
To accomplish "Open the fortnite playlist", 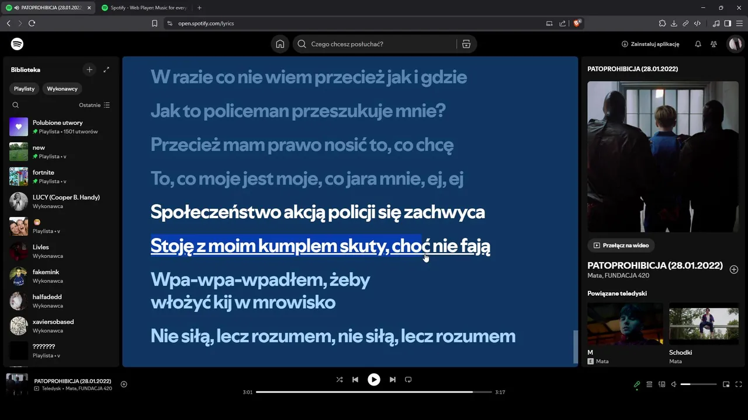I will pos(61,177).
